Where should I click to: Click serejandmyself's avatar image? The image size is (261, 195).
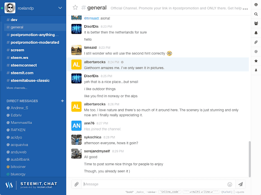[x=76, y=154]
